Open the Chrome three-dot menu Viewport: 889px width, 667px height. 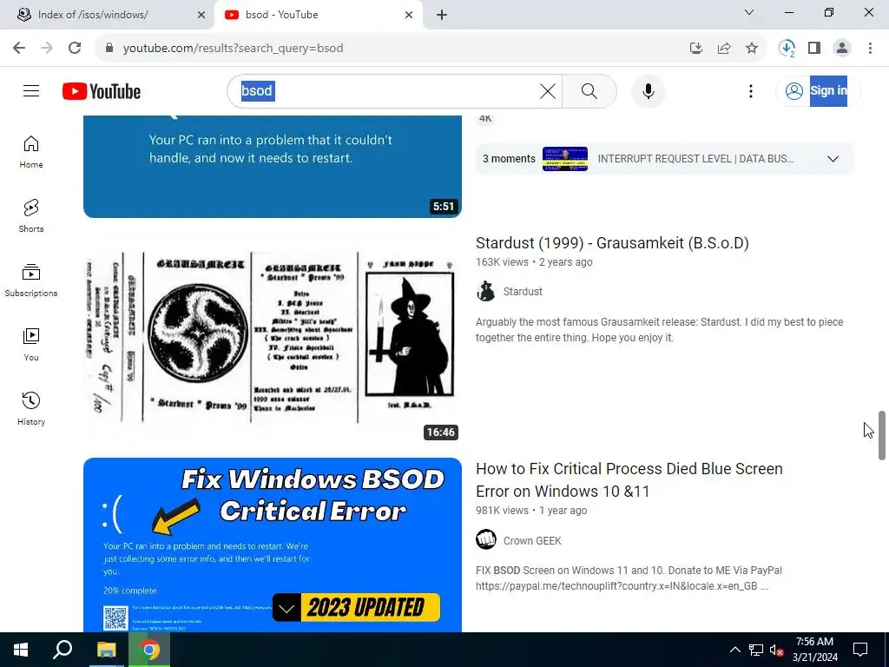point(870,48)
